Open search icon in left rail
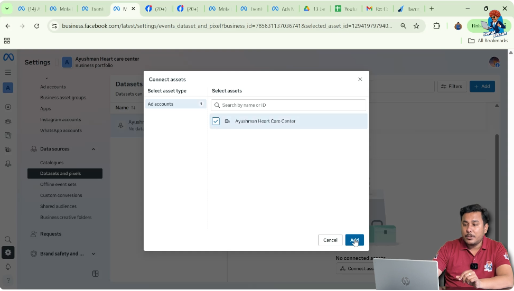 [8, 240]
